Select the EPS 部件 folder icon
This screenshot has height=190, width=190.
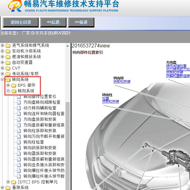point(14,85)
